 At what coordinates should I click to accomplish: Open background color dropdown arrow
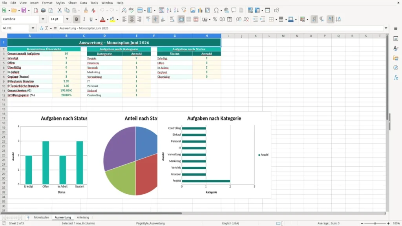117,20
